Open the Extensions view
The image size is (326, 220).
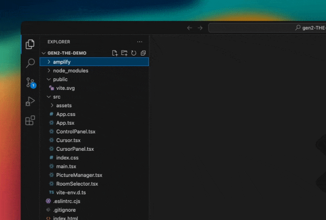(x=30, y=120)
